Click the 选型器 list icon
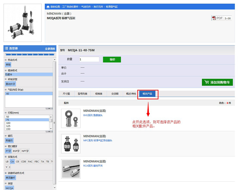This screenshot has height=190, width=238. pyautogui.click(x=6, y=48)
